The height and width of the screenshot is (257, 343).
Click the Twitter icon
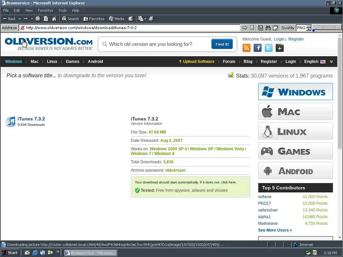click(268, 48)
